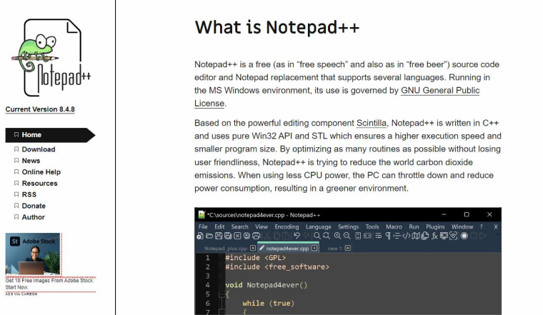This screenshot has width=543, height=315.
Task: Click the Undo arrow icon
Action: coord(297,236)
